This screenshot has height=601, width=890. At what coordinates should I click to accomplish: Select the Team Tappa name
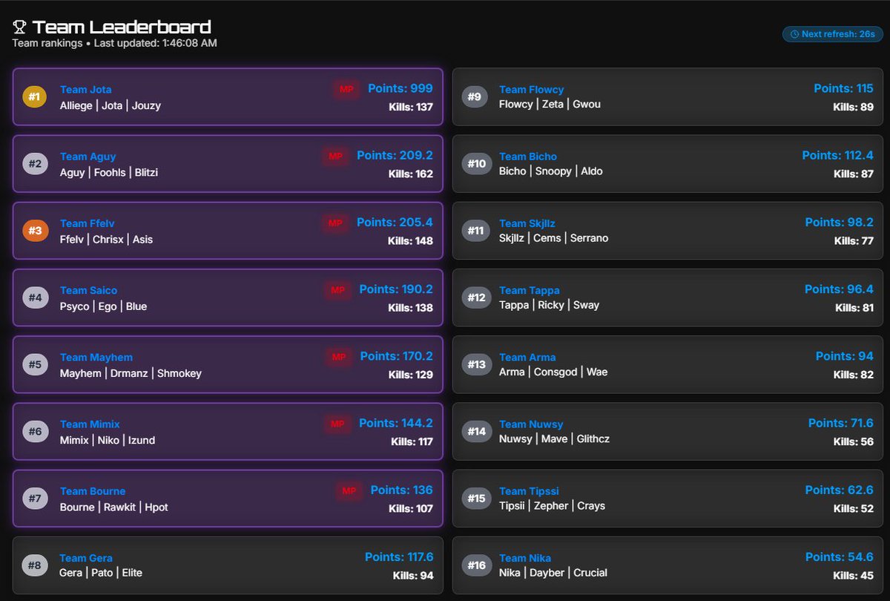(x=530, y=290)
